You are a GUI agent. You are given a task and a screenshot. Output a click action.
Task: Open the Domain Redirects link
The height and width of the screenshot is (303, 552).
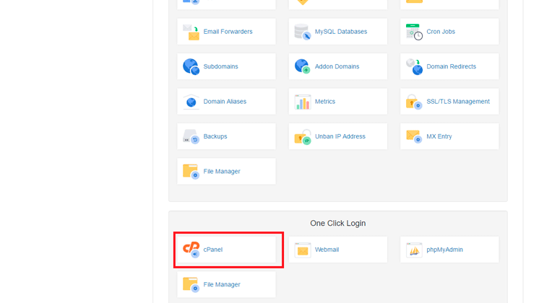452,66
